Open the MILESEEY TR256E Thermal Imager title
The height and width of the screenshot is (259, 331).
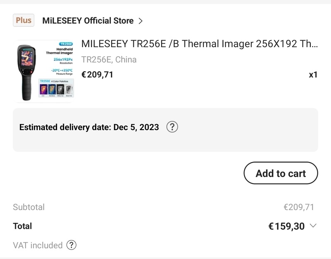(200, 44)
